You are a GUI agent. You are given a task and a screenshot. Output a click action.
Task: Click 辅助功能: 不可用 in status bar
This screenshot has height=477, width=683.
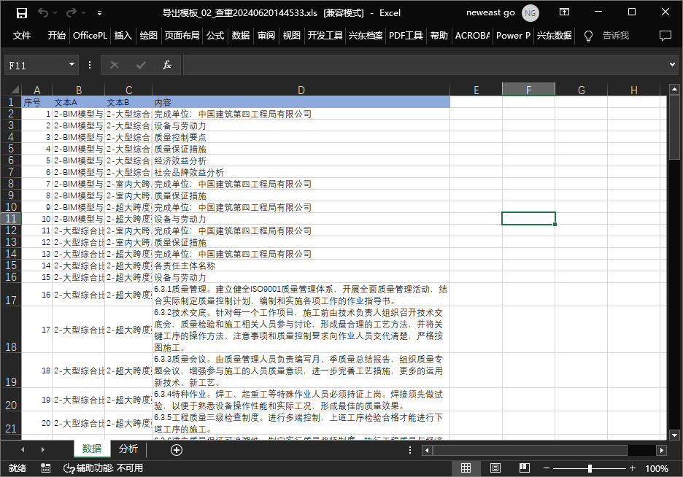[103, 468]
